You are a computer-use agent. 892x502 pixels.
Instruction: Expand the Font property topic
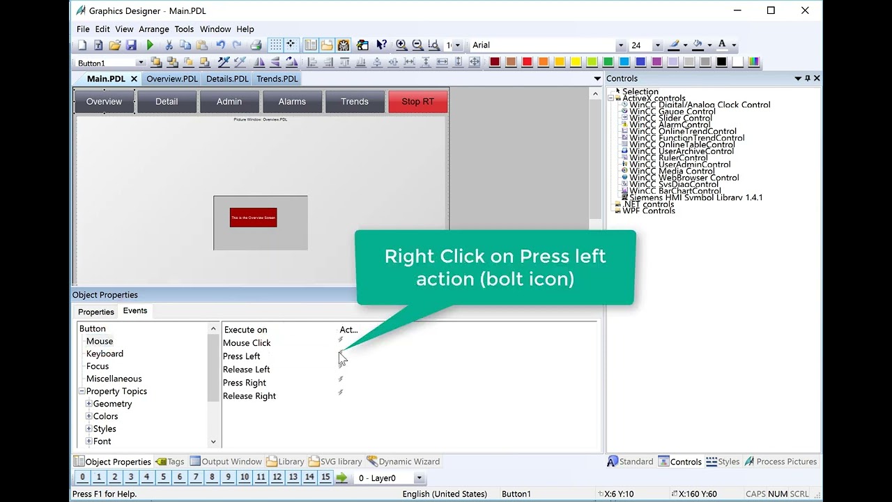pos(89,441)
